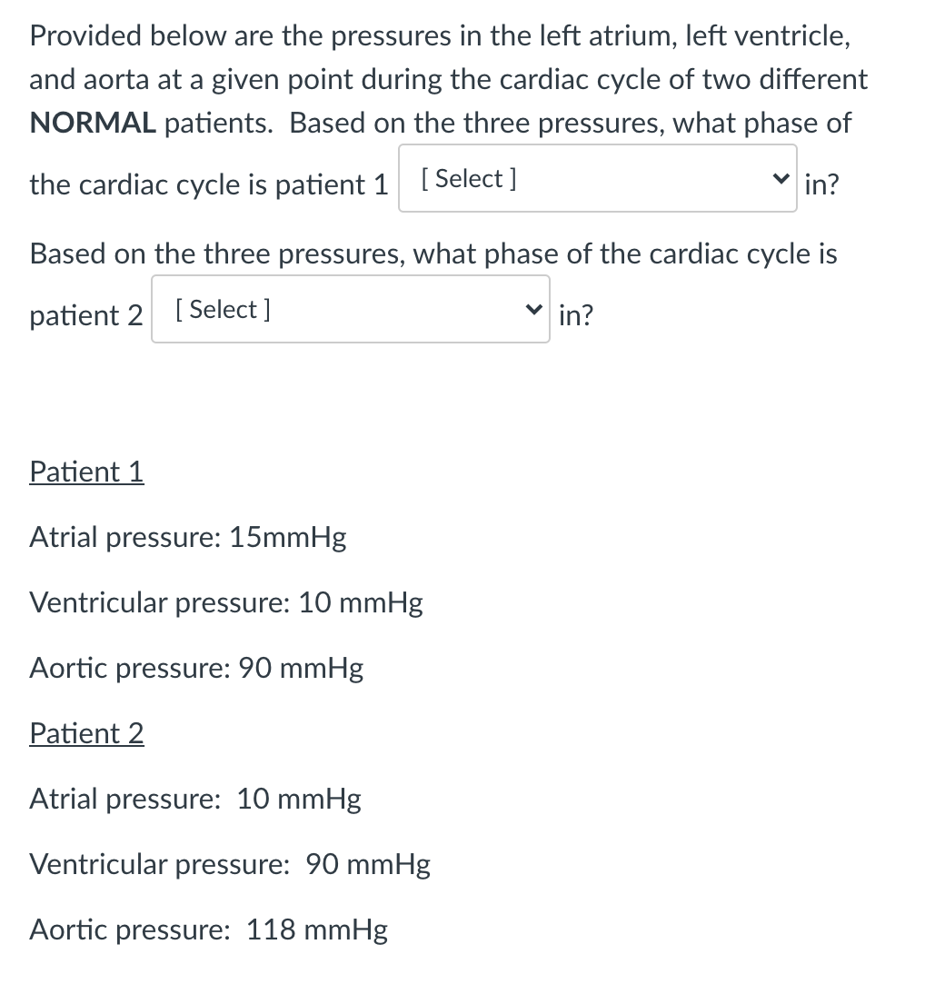Click the Aortic pressure 90 mmHg line

pyautogui.click(x=196, y=668)
